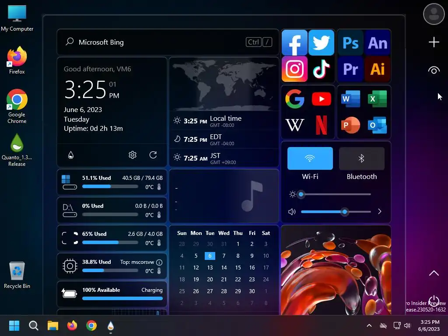Toggle the Bluetooth button on
The height and width of the screenshot is (336, 448).
(361, 158)
